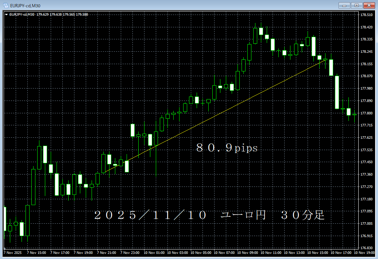
Task: Close the EURJPY-cd,M30 chart window
Action: [x=369, y=5]
